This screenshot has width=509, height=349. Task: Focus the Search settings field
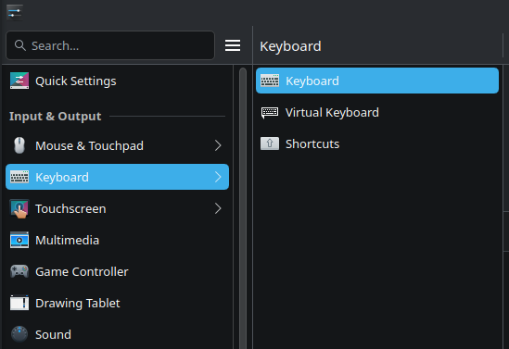click(110, 45)
